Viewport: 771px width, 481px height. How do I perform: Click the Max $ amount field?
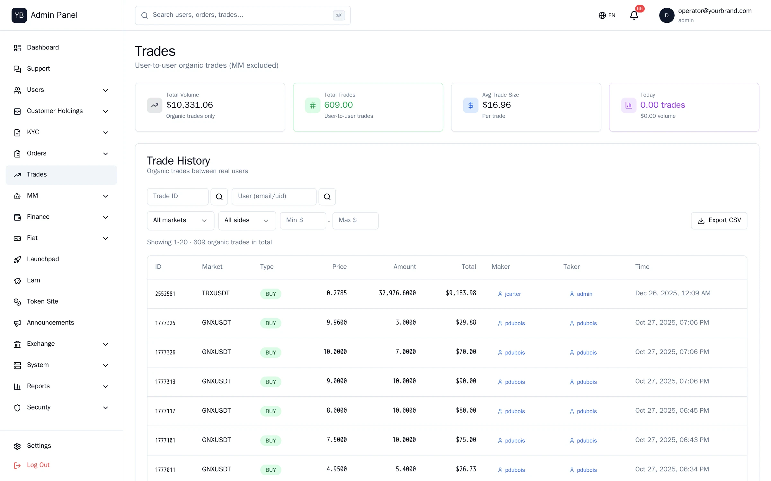pyautogui.click(x=355, y=221)
